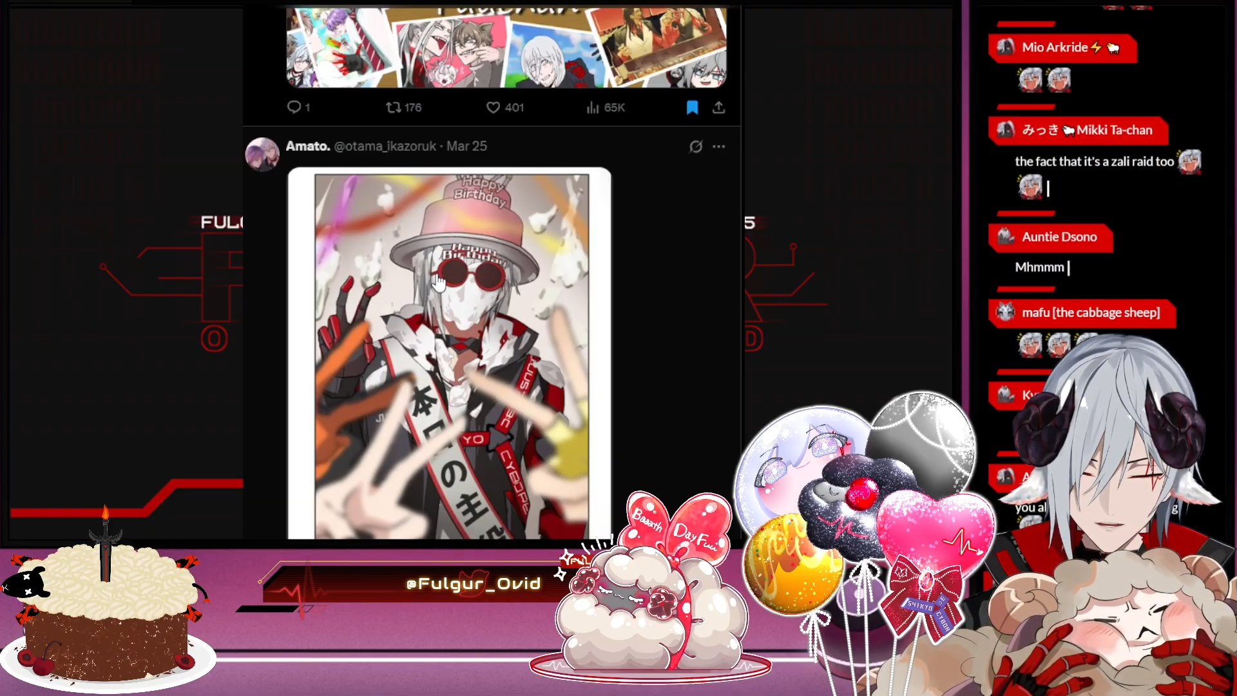
Task: Click Mio Arkride's chat avatar icon
Action: click(1006, 46)
